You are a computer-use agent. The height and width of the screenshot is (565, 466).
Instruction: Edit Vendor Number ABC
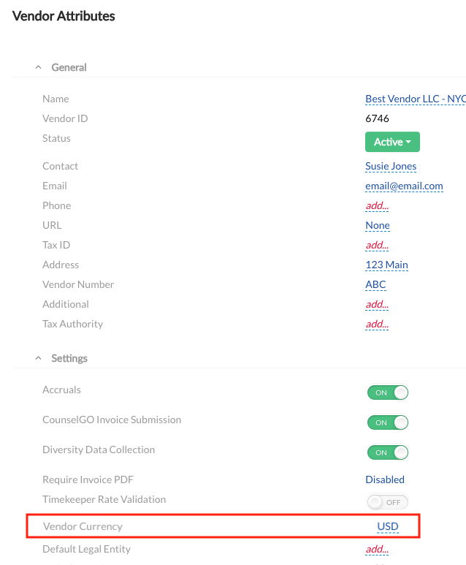click(x=375, y=284)
